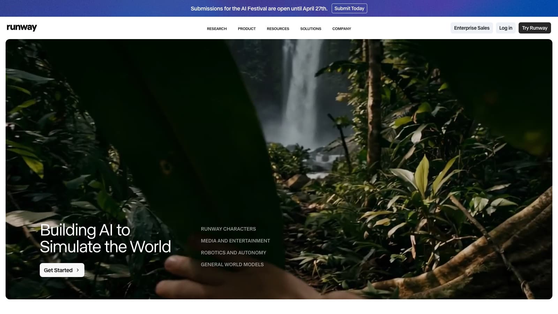Click the Enterprise Sales button
558x314 pixels.
pyautogui.click(x=472, y=28)
